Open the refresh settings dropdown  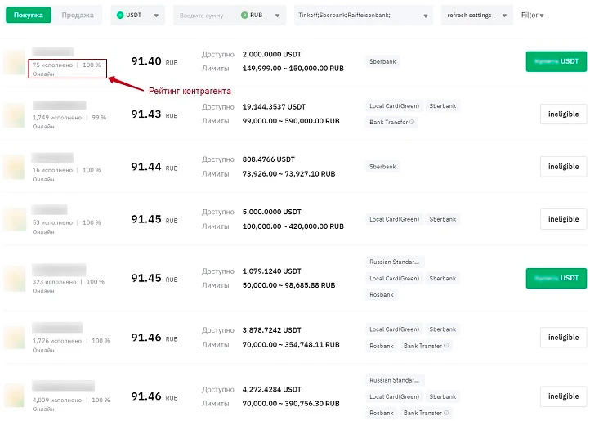coord(477,15)
